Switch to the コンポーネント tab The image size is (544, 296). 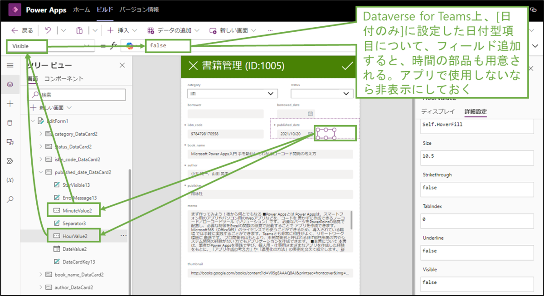64,78
